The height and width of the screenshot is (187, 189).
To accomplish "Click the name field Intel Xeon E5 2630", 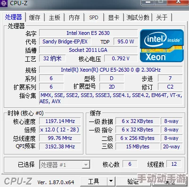I will [88, 33].
